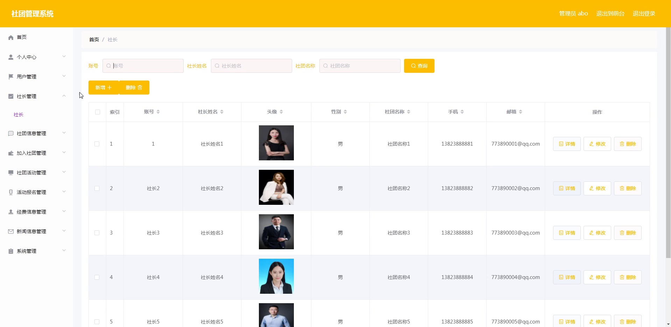Viewport: 671px width, 327px height.
Task: Check the checkbox for 社长2 row
Action: click(x=97, y=188)
